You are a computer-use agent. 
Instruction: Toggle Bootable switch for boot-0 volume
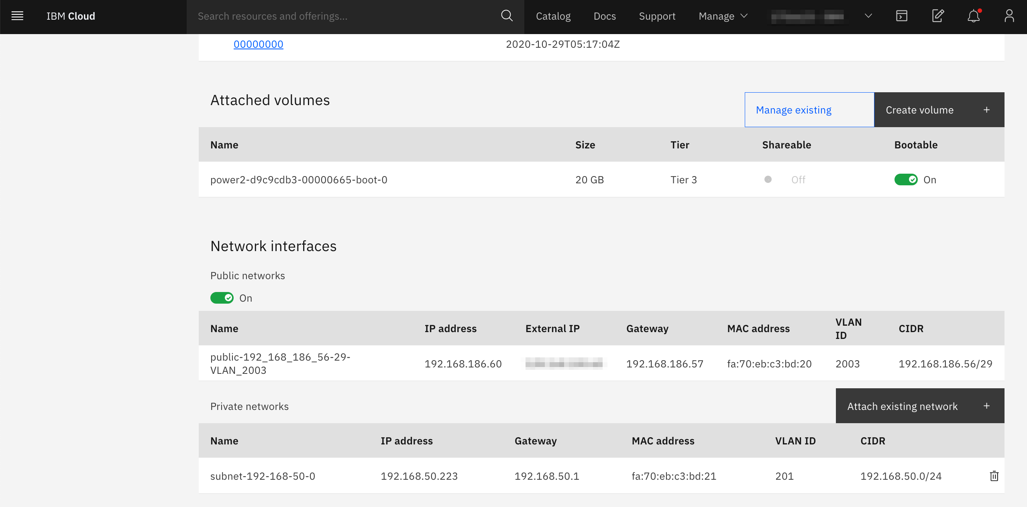click(906, 180)
